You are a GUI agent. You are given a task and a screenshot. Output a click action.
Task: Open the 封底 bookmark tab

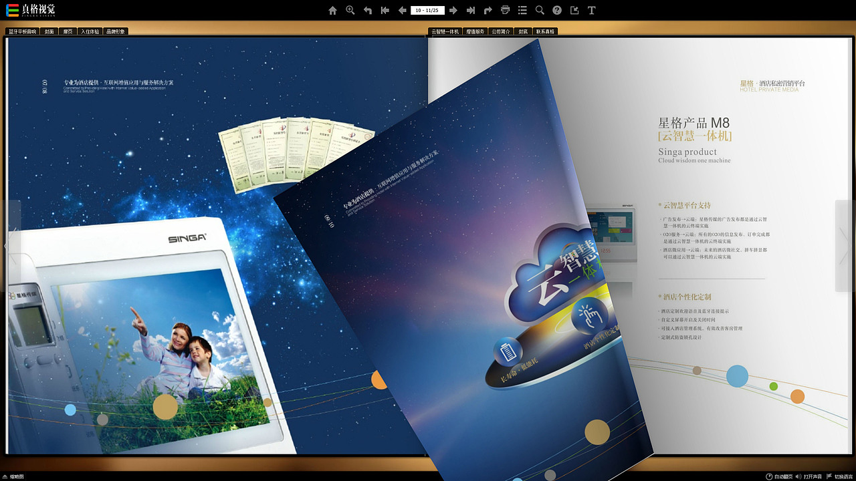(524, 31)
